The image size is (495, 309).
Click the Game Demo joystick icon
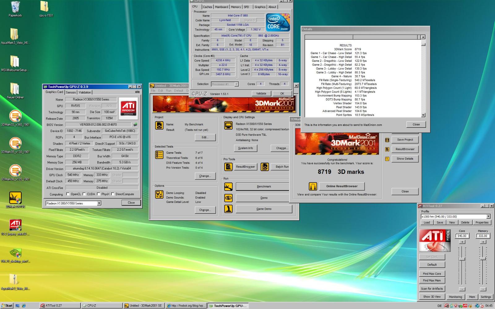tap(228, 209)
